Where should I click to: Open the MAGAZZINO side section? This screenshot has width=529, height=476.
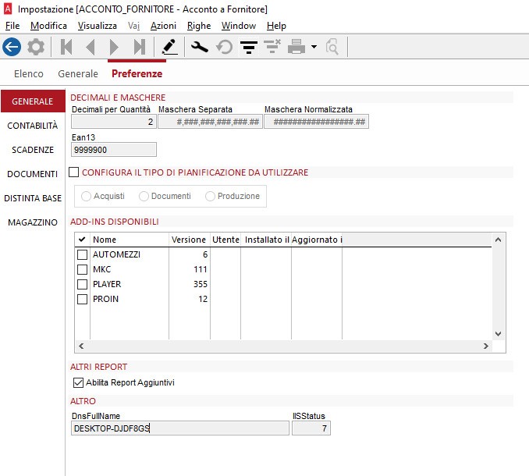[33, 222]
